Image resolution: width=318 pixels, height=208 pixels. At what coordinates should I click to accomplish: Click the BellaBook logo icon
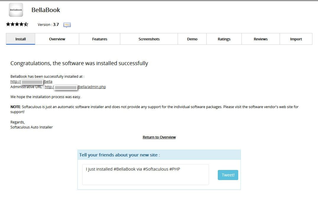(16, 10)
